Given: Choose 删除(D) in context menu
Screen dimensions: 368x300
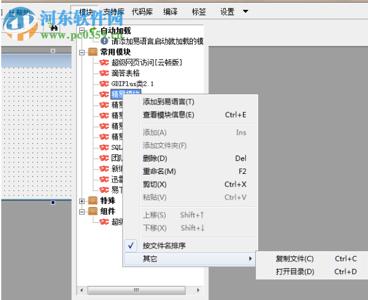Looking at the screenshot, I should [191, 159].
